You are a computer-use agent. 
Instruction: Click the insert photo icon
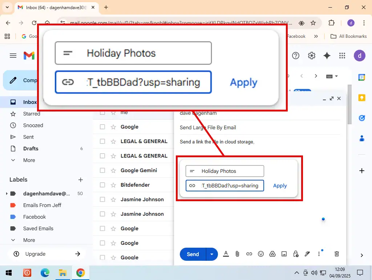coord(284,254)
